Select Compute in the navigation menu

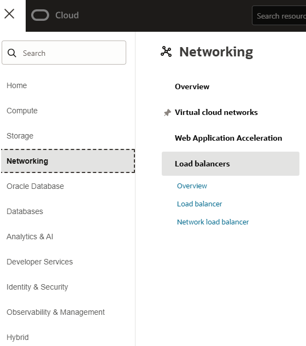[22, 111]
